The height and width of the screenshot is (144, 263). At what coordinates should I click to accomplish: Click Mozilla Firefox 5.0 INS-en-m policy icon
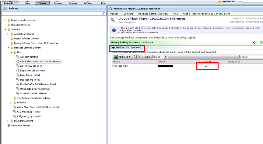coord(18,84)
